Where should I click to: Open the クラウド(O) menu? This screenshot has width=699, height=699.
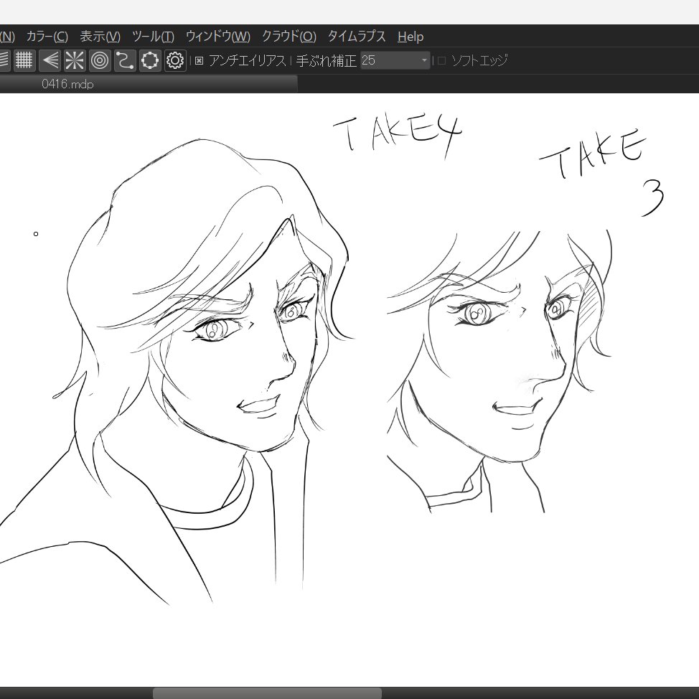[289, 36]
